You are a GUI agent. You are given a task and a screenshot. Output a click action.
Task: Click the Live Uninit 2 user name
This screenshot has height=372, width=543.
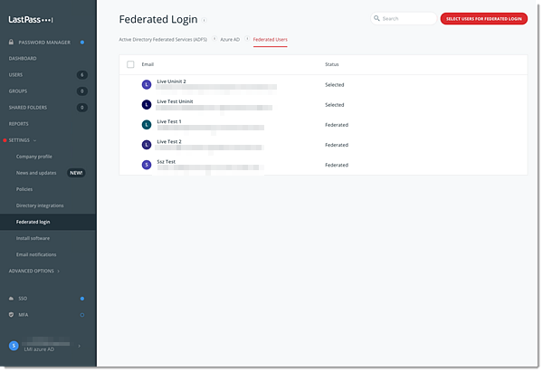click(x=171, y=81)
